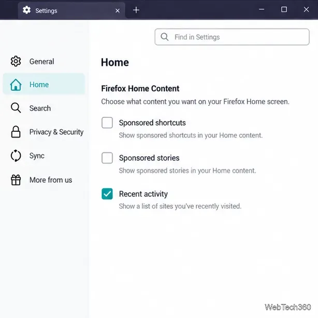
Task: Click the Sponsored stories label text
Action: click(149, 158)
